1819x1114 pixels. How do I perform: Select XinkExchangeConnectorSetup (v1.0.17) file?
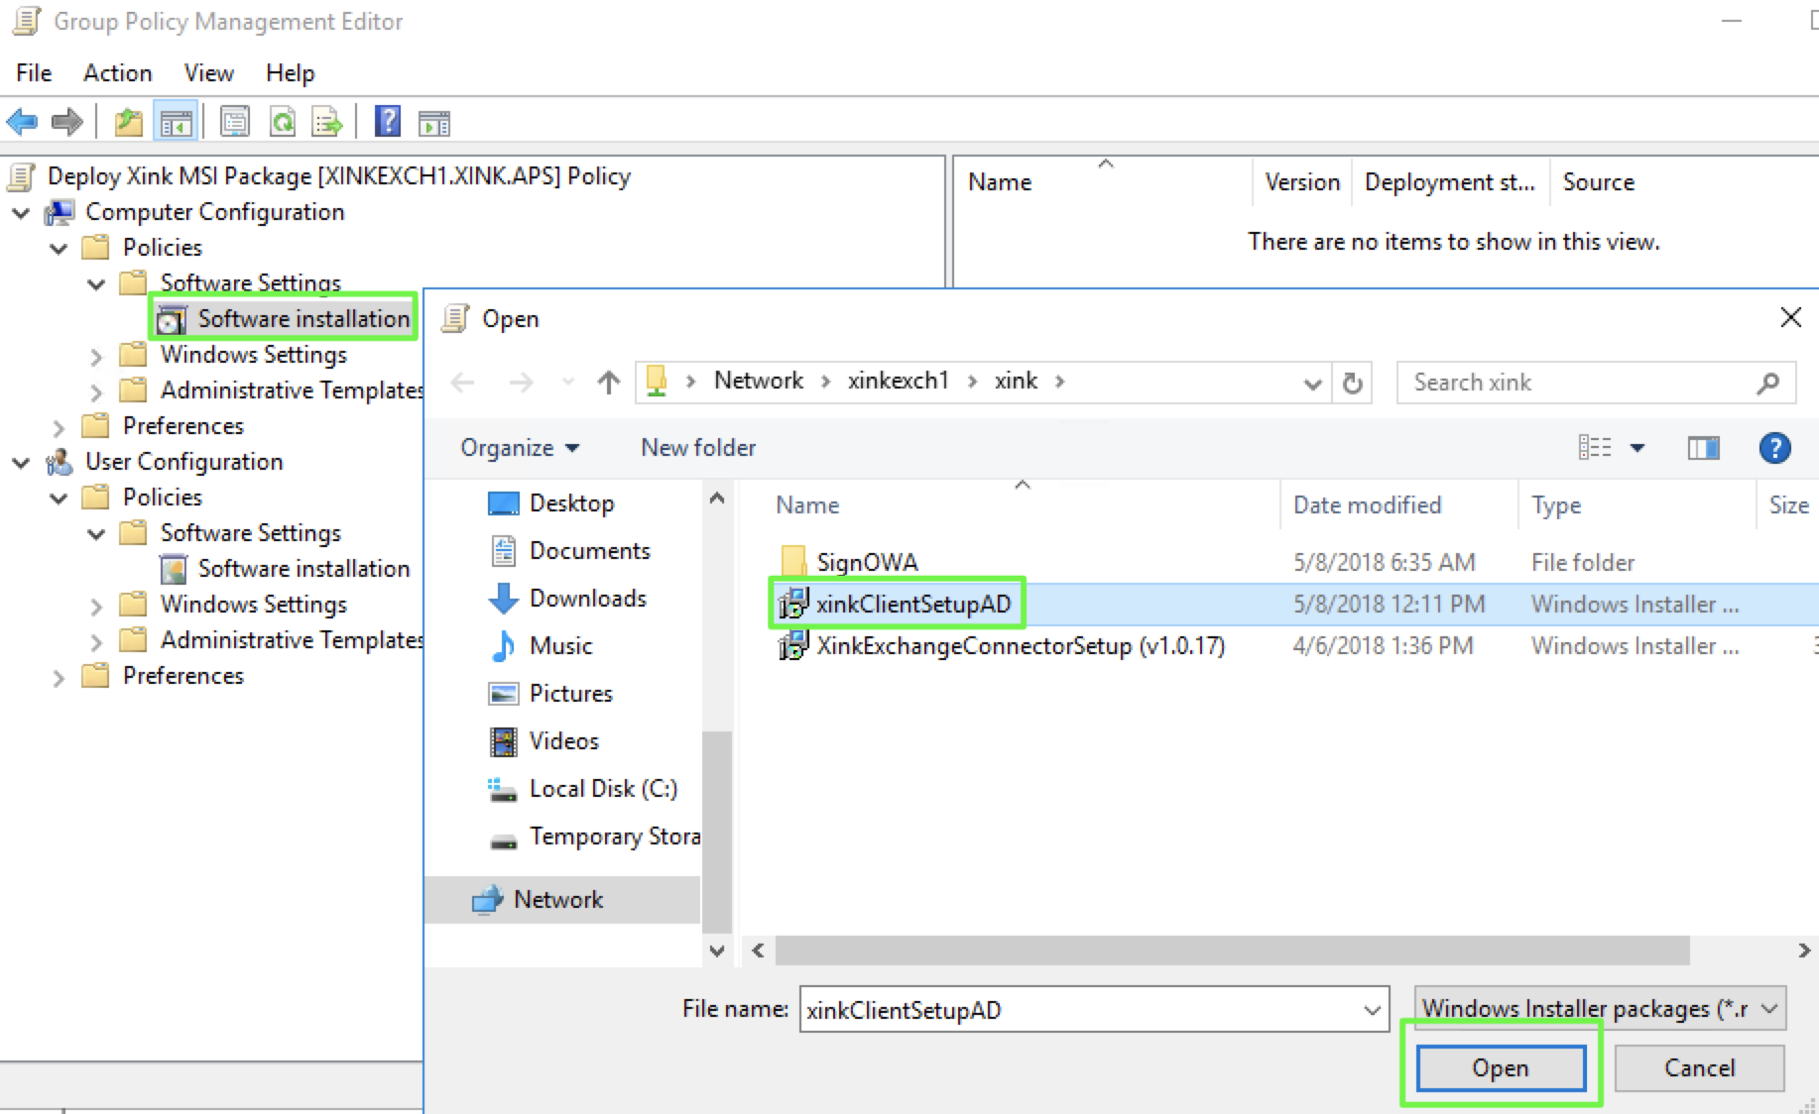[x=1002, y=646]
